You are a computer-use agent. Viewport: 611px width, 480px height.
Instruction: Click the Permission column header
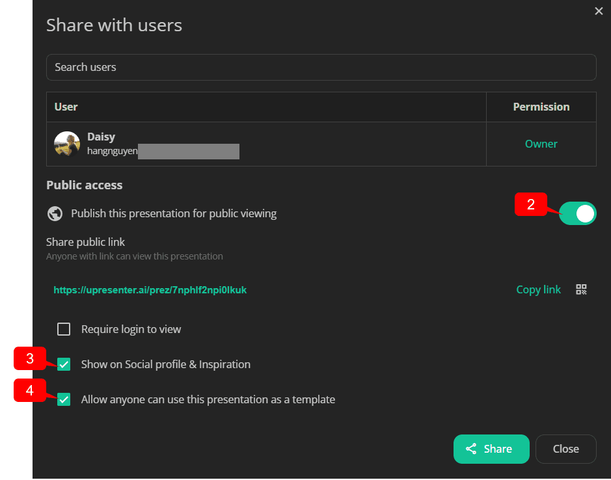click(541, 107)
